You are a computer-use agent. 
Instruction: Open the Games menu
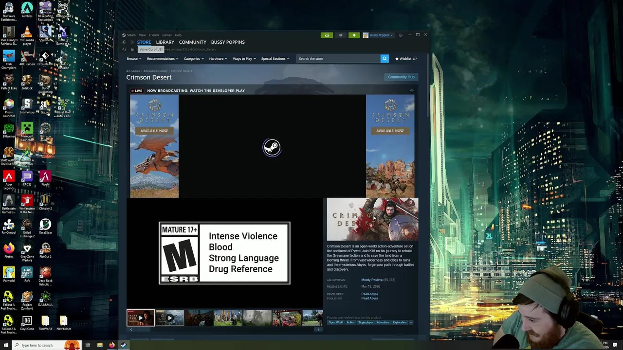click(x=167, y=35)
